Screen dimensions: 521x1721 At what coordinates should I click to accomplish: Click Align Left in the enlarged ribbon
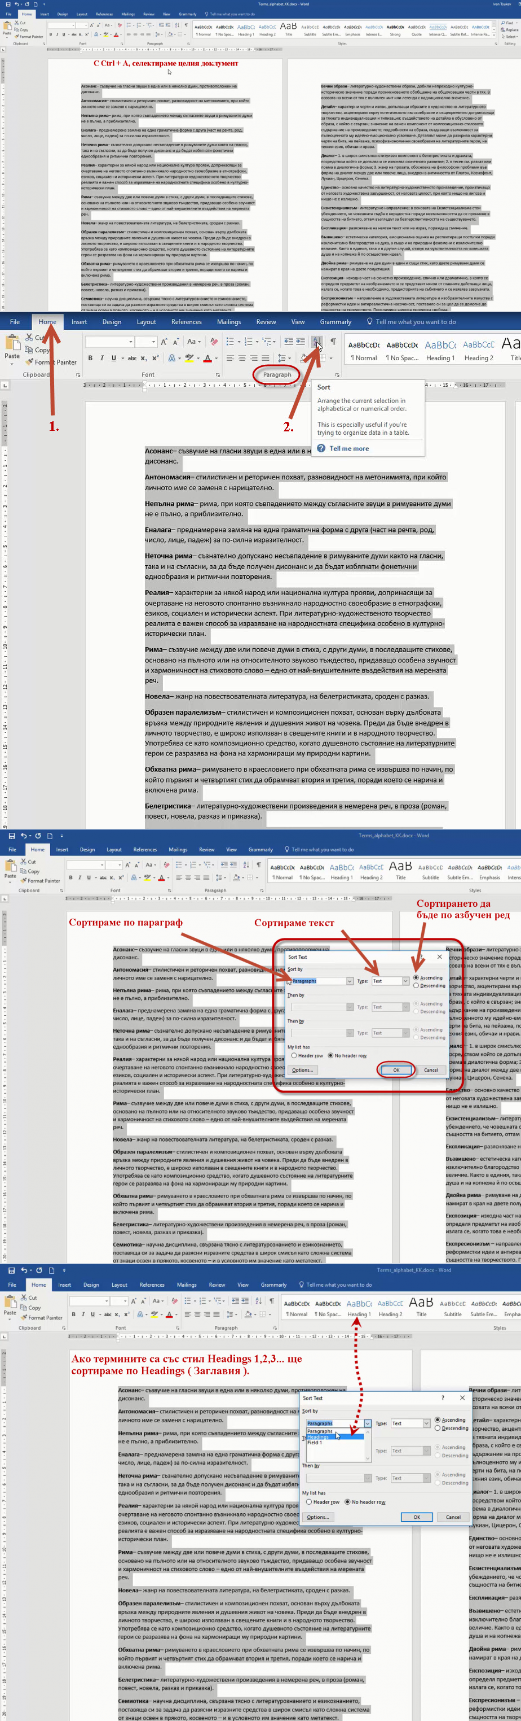[229, 358]
